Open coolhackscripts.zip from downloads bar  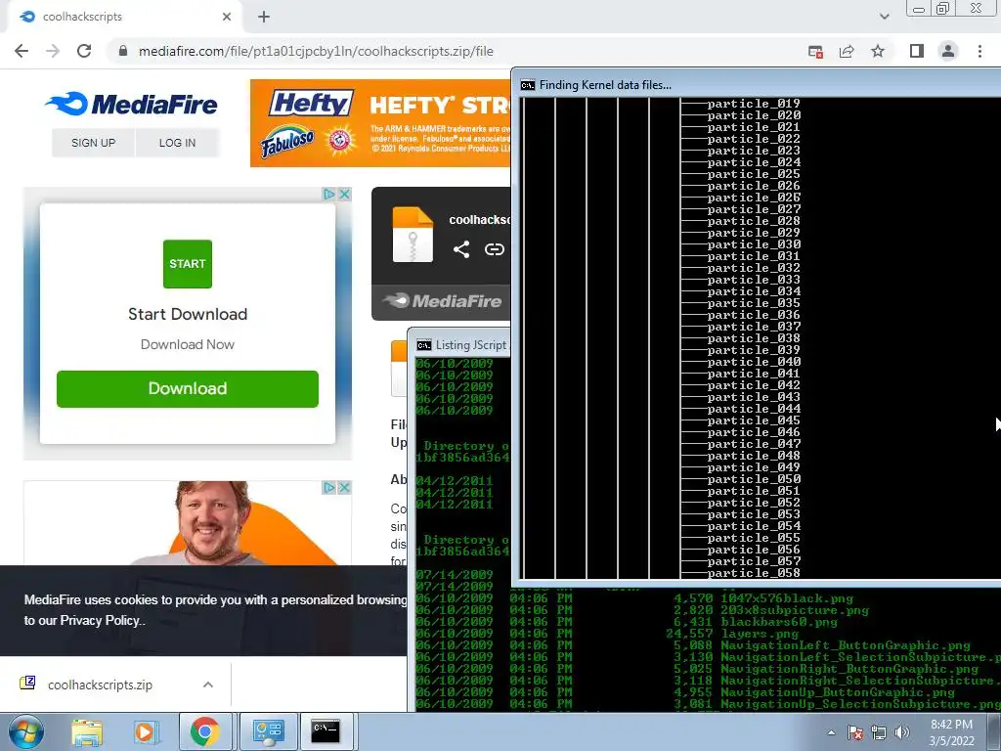(x=101, y=685)
